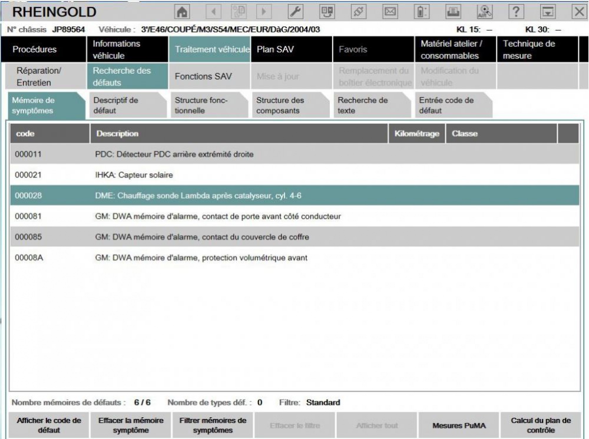This screenshot has height=439, width=589.
Task: Switch to Mémoire de symptômes tab
Action: [x=46, y=105]
